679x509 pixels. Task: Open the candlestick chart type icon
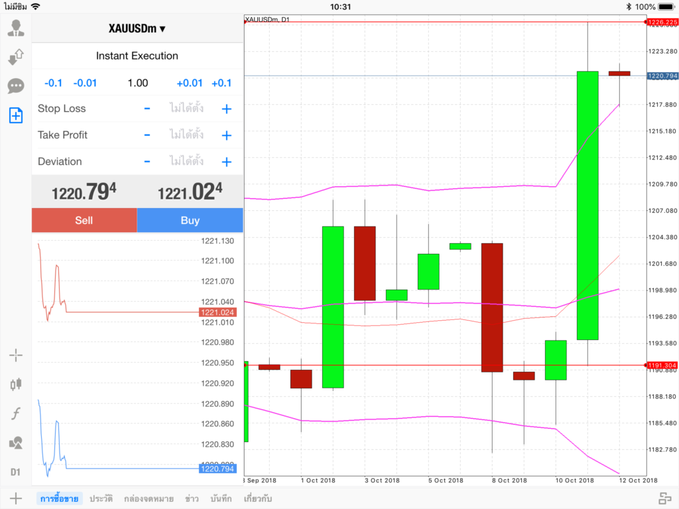coord(16,384)
